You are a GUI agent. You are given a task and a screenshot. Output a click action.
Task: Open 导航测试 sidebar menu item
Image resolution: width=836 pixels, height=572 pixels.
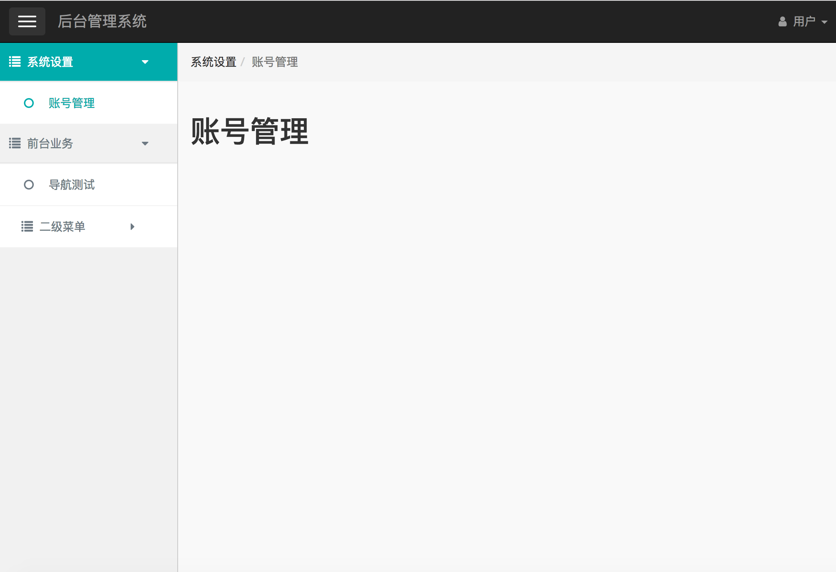point(72,185)
